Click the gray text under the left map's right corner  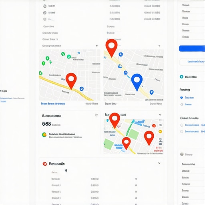click(x=92, y=104)
